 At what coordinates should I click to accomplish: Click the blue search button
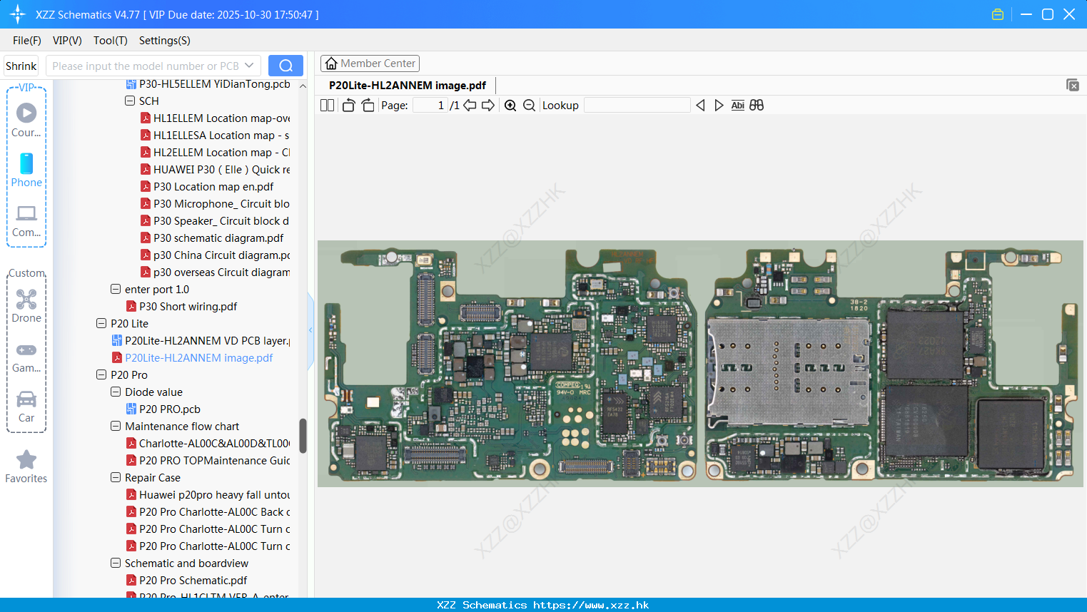click(285, 66)
